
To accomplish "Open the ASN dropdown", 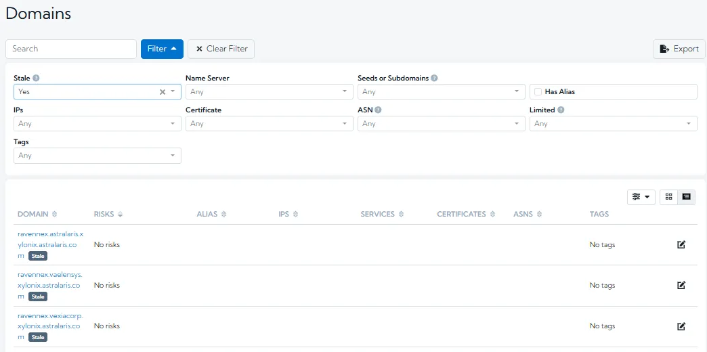I will click(442, 123).
